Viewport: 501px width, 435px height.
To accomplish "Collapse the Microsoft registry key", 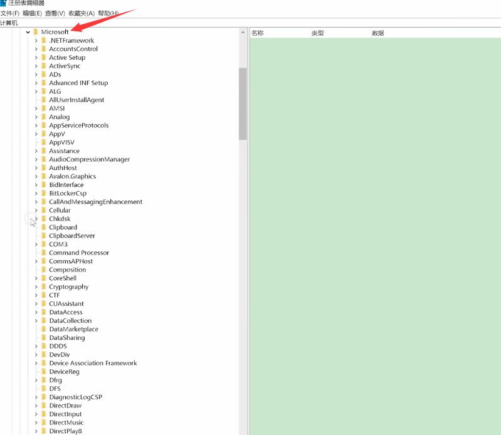I will [28, 32].
